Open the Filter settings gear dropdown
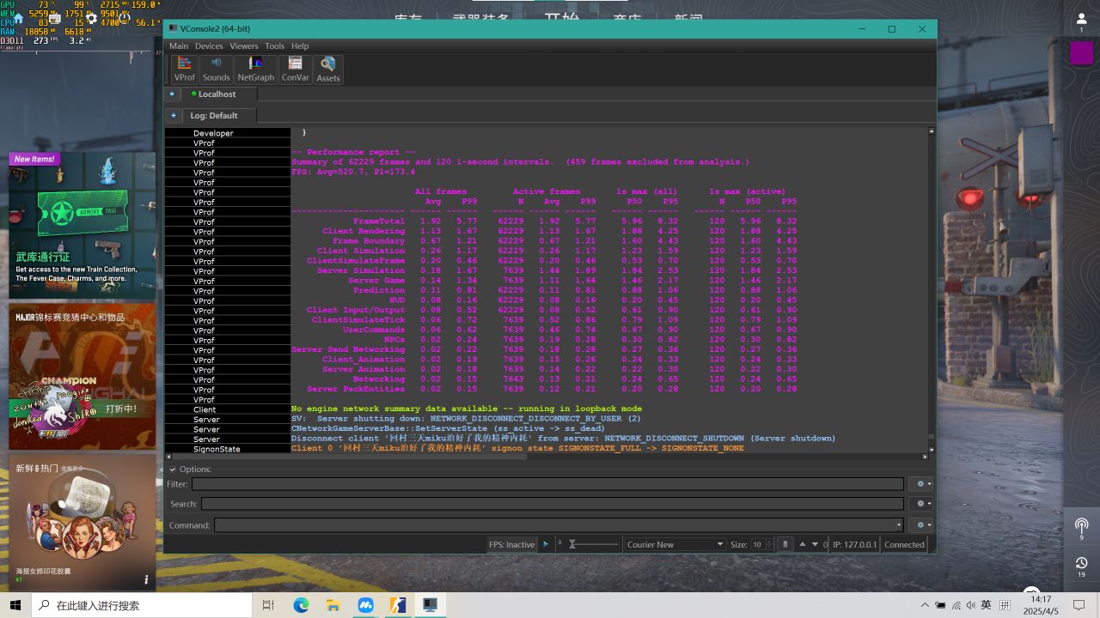 [923, 484]
